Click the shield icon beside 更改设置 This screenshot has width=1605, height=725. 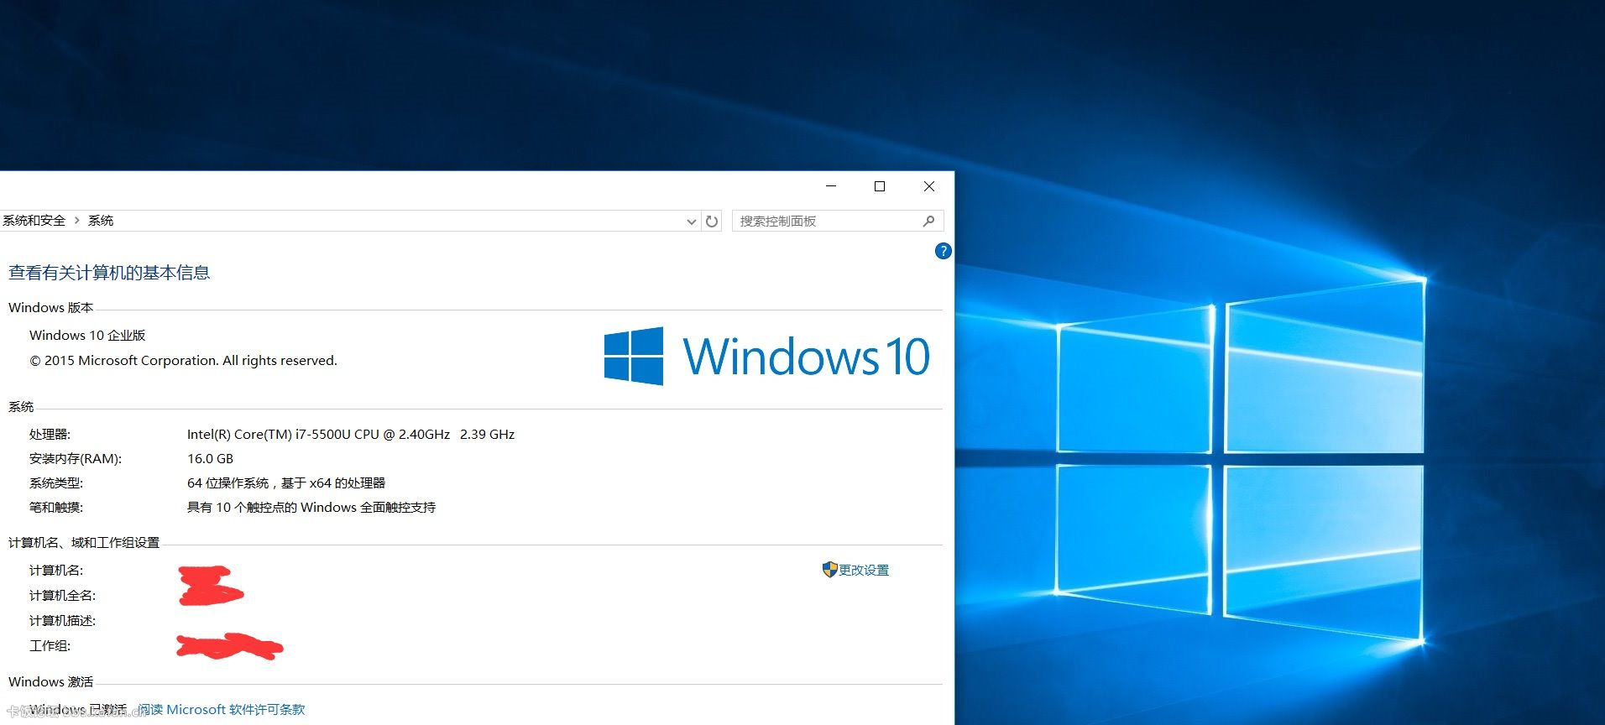829,570
